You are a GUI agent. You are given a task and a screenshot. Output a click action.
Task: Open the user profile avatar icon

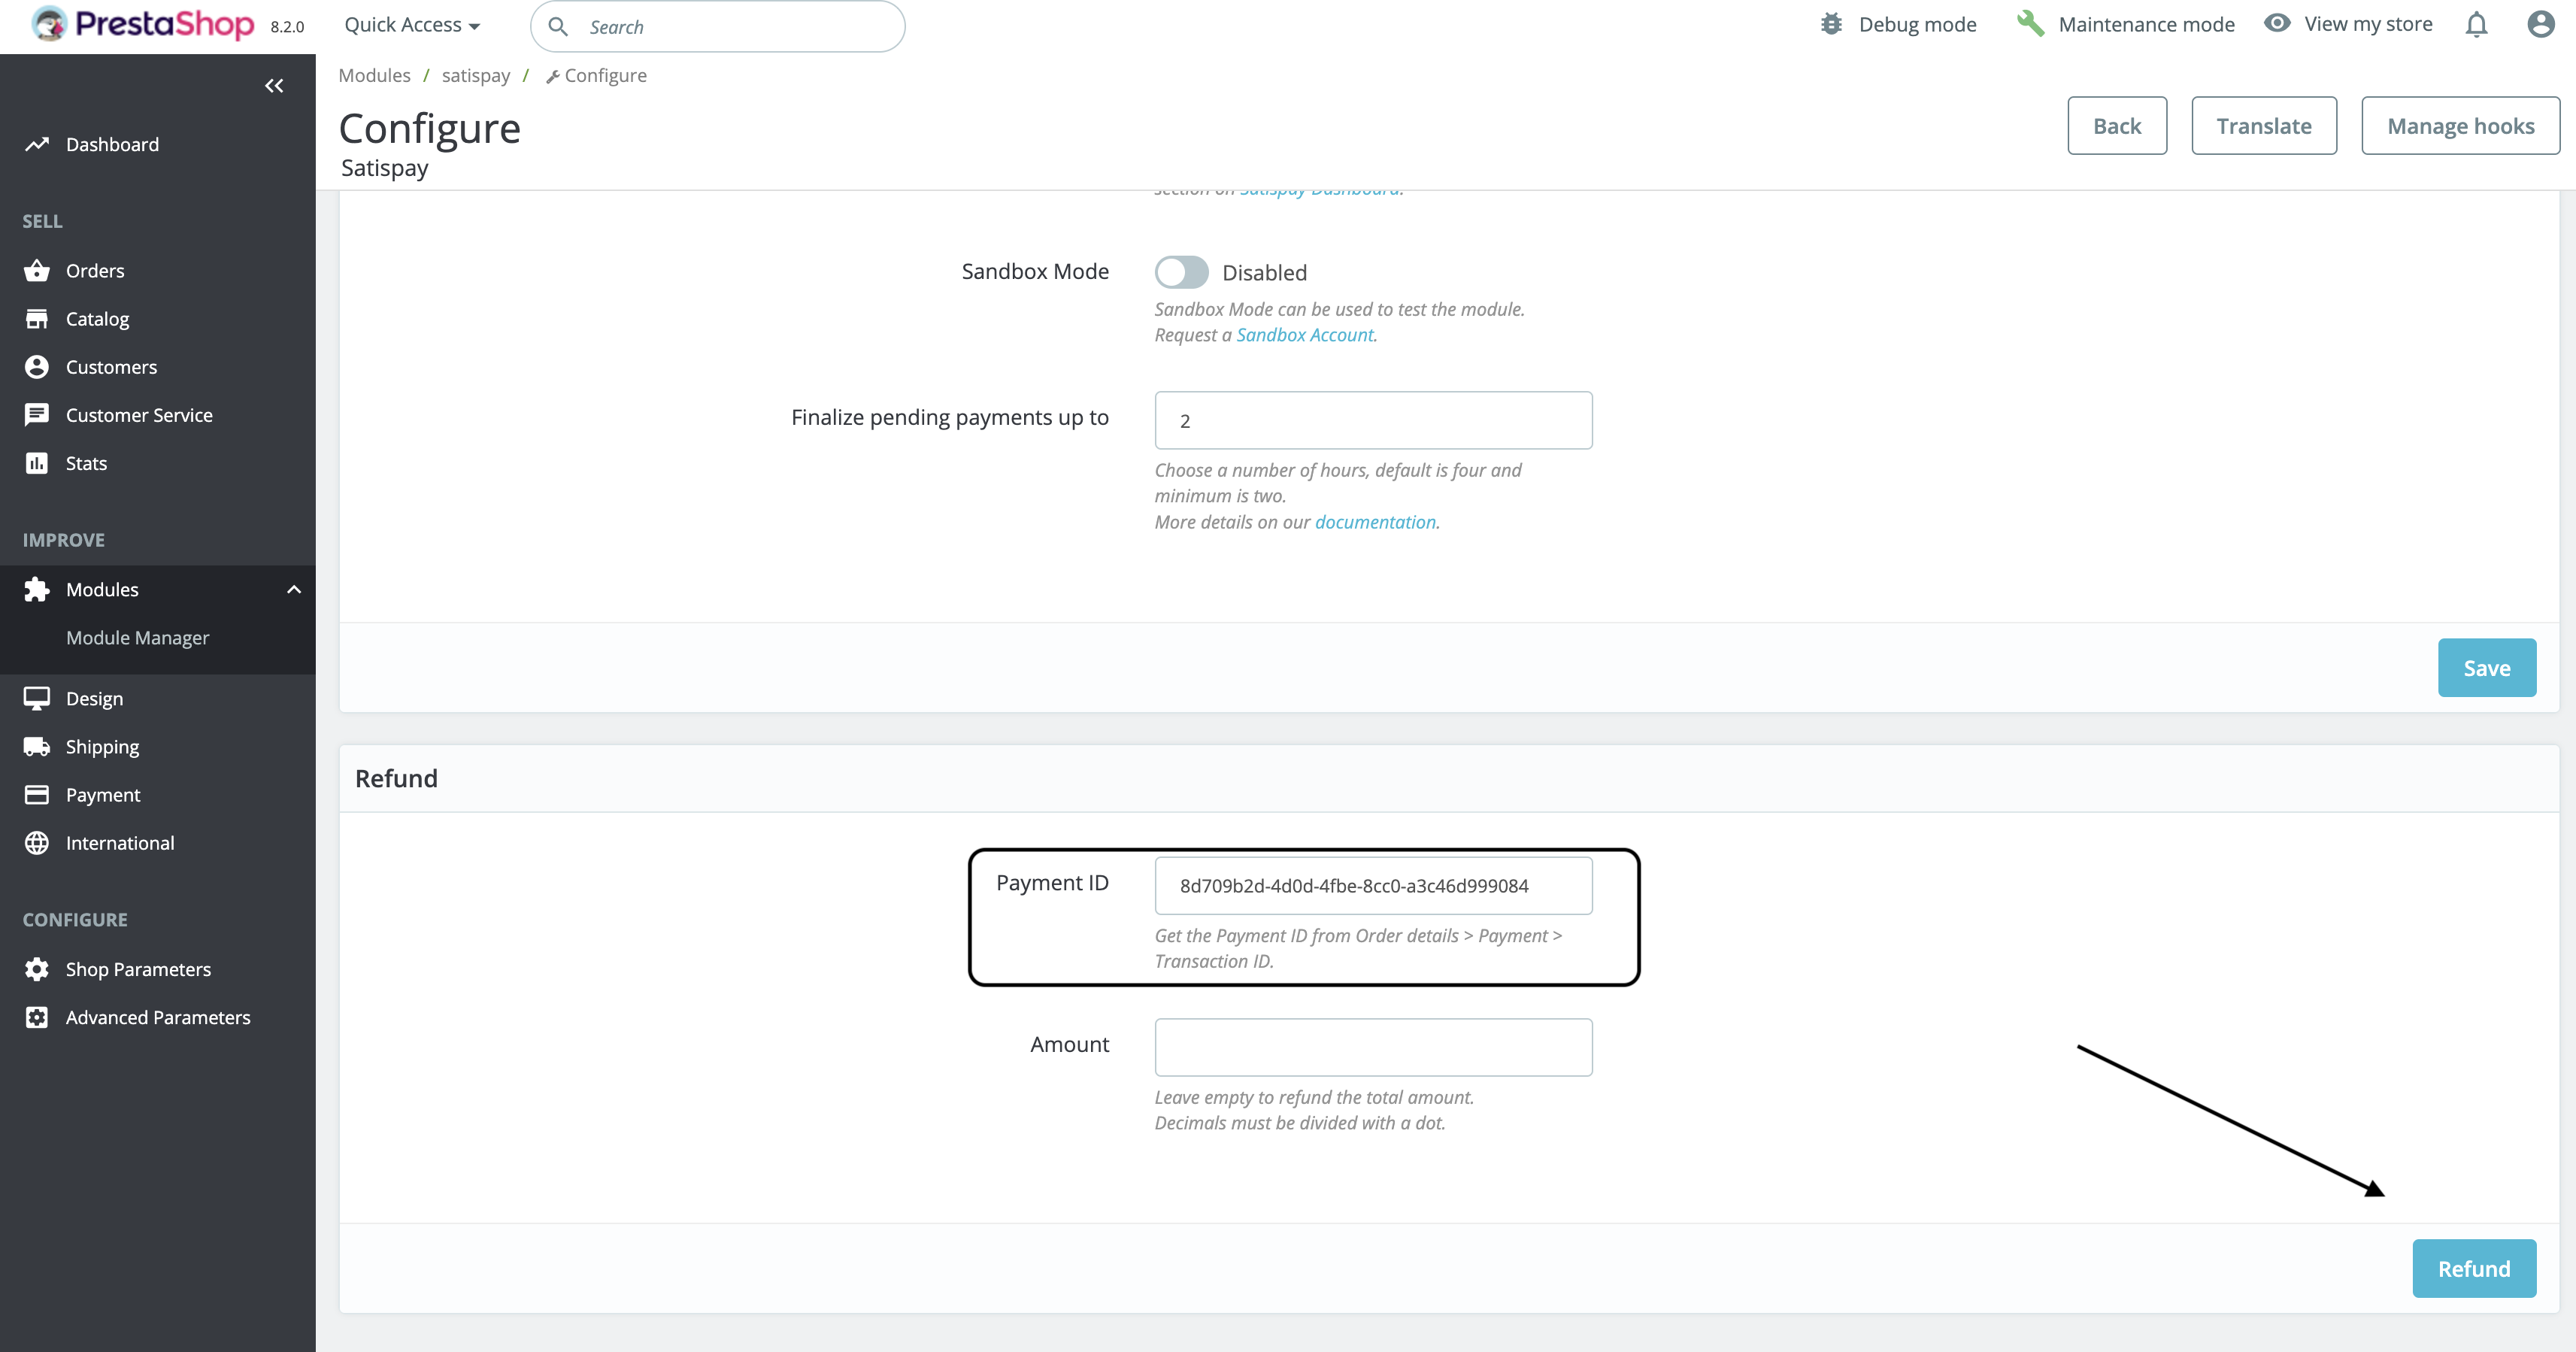point(2540,25)
